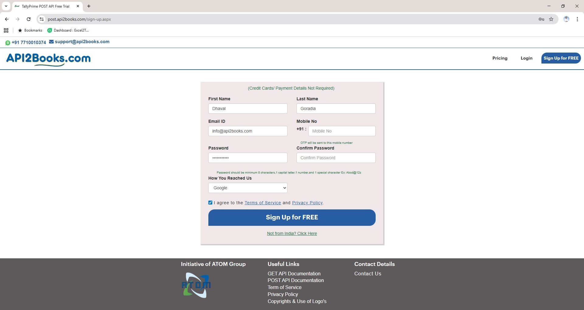Screen dimensions: 584x310
Task: Open the apps grid icon in bookmarks bar
Action: 6,30
